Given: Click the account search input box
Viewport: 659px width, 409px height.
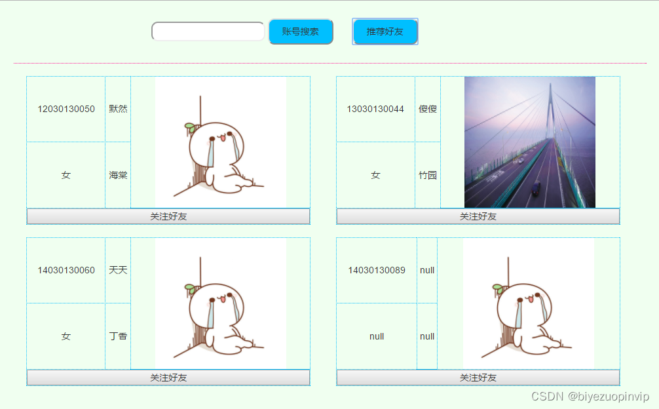Looking at the screenshot, I should 207,31.
